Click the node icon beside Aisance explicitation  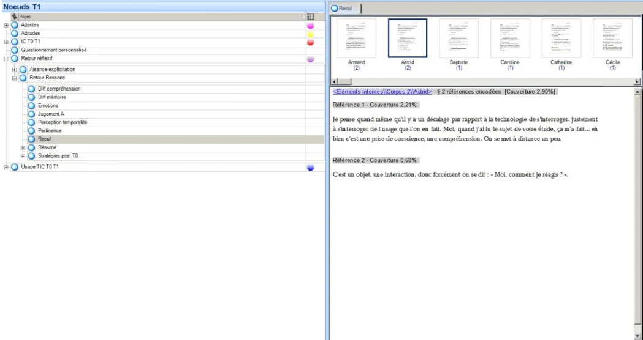point(23,70)
